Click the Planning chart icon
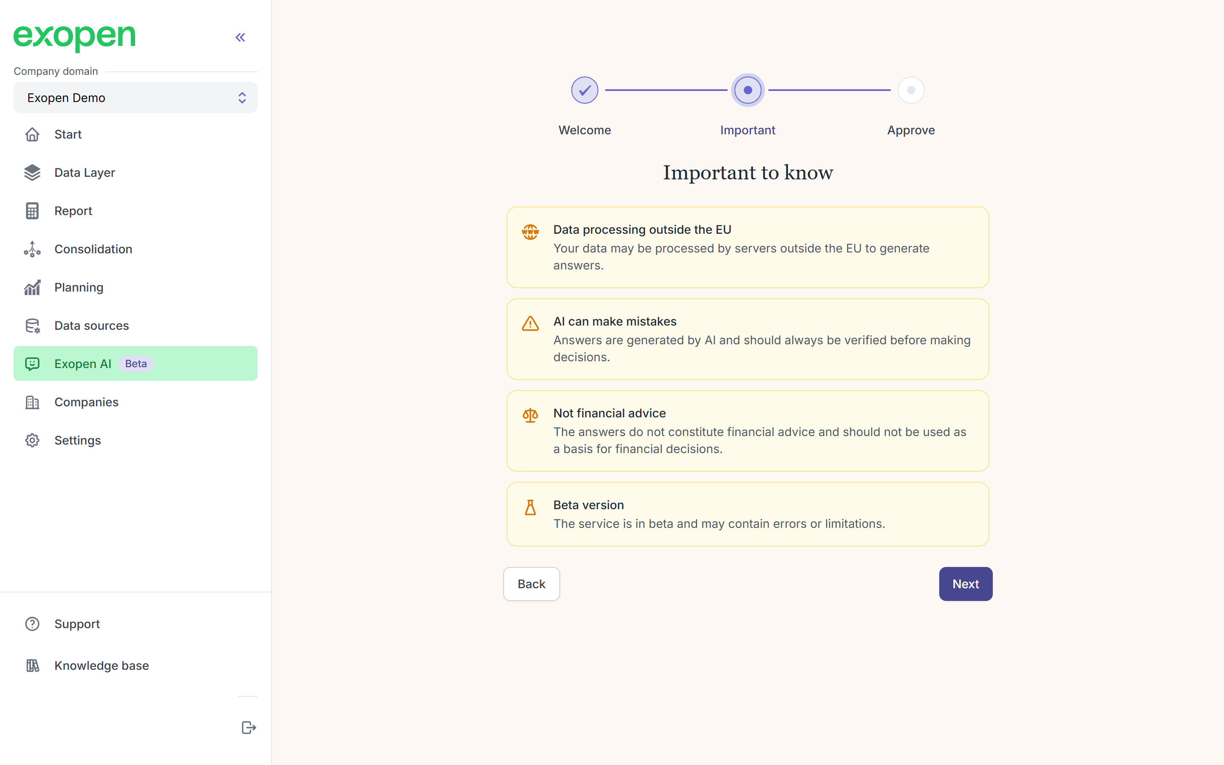This screenshot has width=1224, height=765. pos(32,287)
